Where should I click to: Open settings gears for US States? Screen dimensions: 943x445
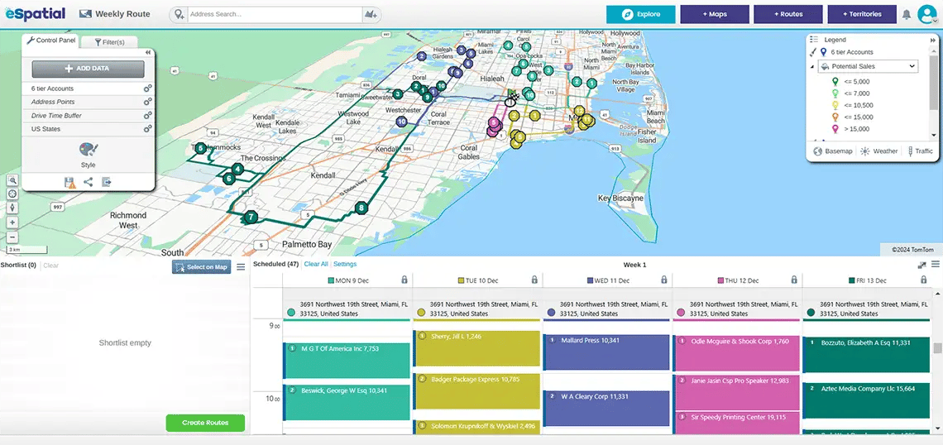coord(147,129)
